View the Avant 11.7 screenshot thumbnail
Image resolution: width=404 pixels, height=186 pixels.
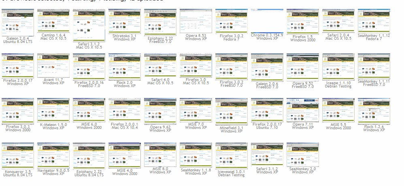(53, 66)
